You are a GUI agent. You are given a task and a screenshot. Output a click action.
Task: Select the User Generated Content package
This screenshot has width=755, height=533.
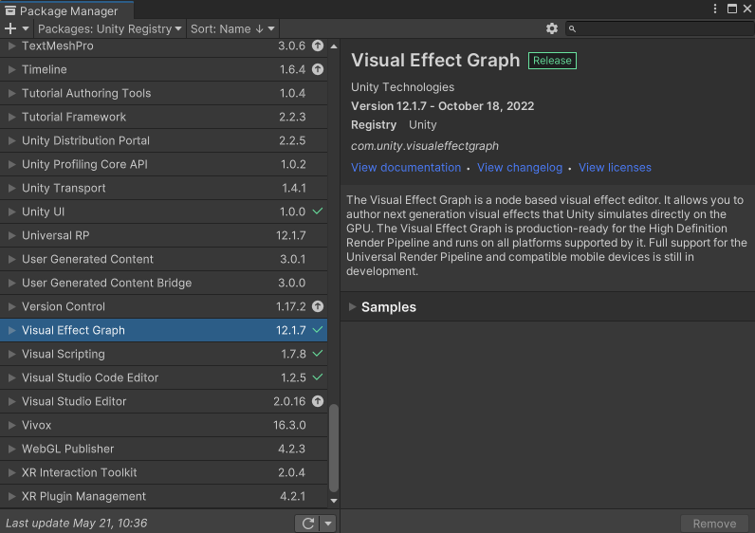(x=164, y=259)
